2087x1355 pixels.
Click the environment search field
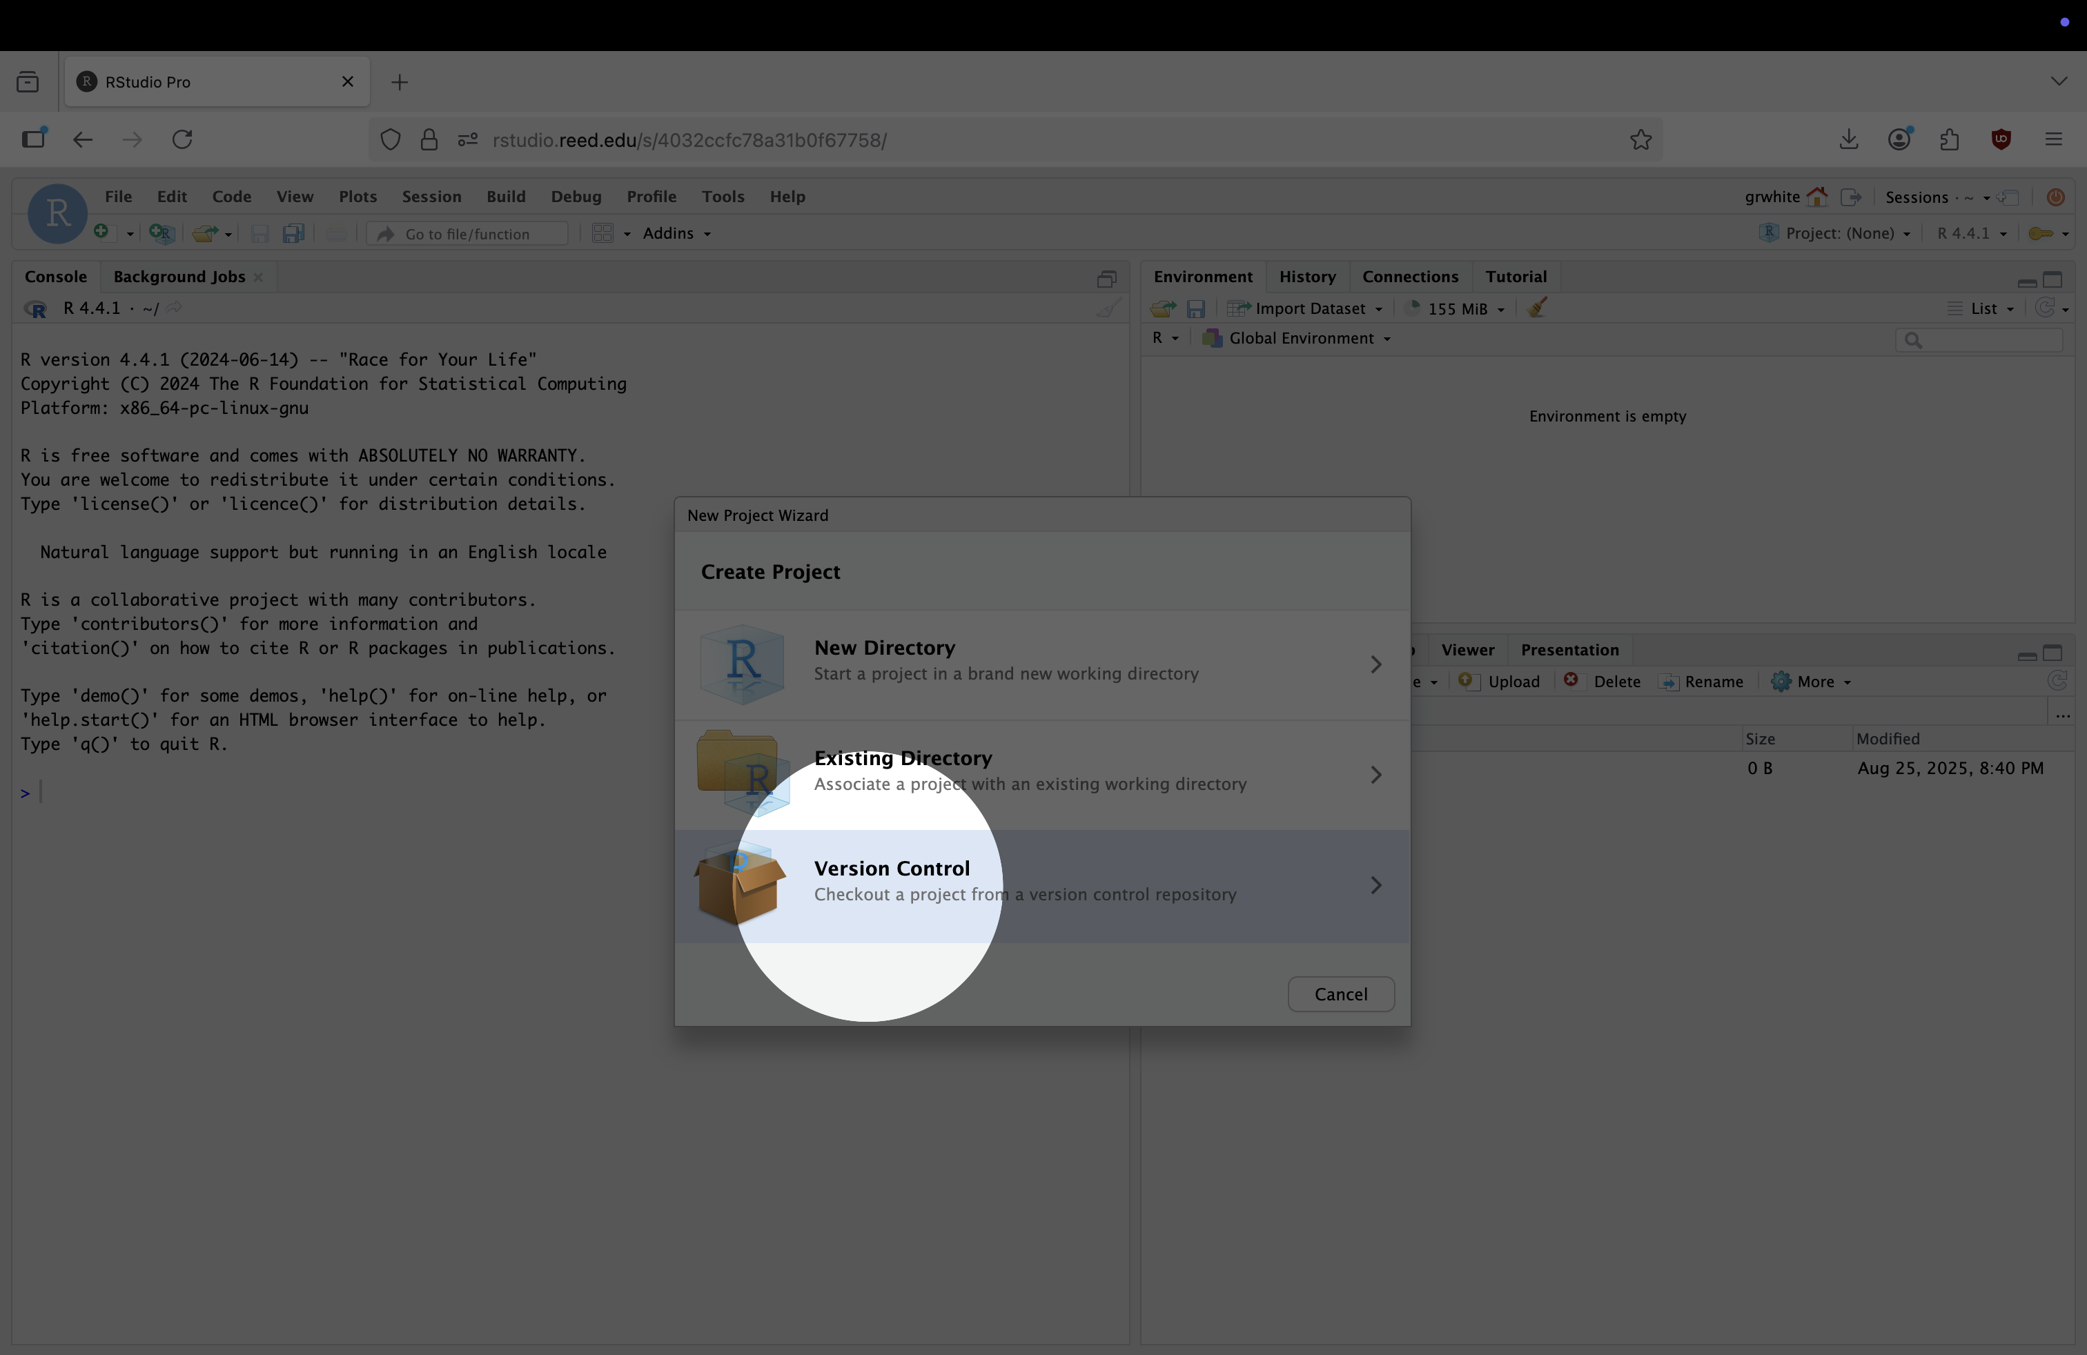coord(1986,340)
